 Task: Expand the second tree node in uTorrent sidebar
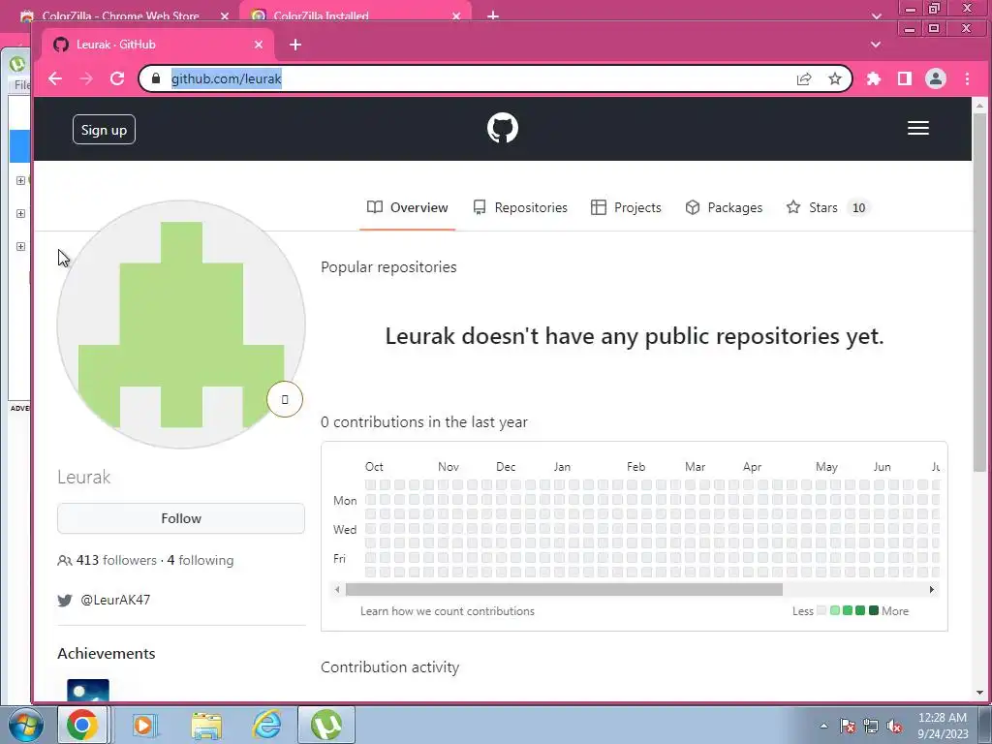(20, 213)
